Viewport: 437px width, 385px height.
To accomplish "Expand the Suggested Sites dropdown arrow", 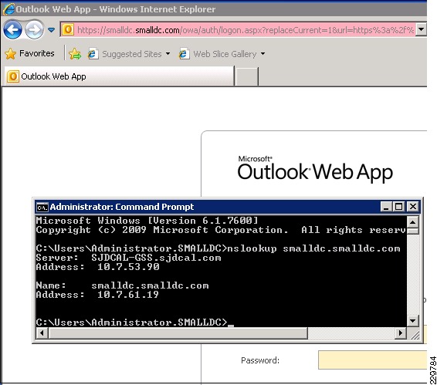I will click(168, 53).
